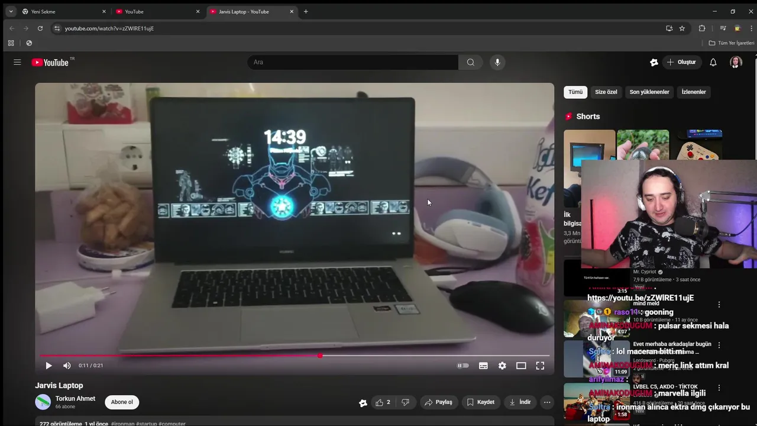Viewport: 757px width, 426px height.
Task: Close the Jarvis Laptop browser tab
Action: [292, 11]
